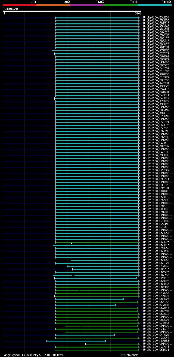
Task: Select the UniRef100_A7SKC2 label
Action: 156,101
